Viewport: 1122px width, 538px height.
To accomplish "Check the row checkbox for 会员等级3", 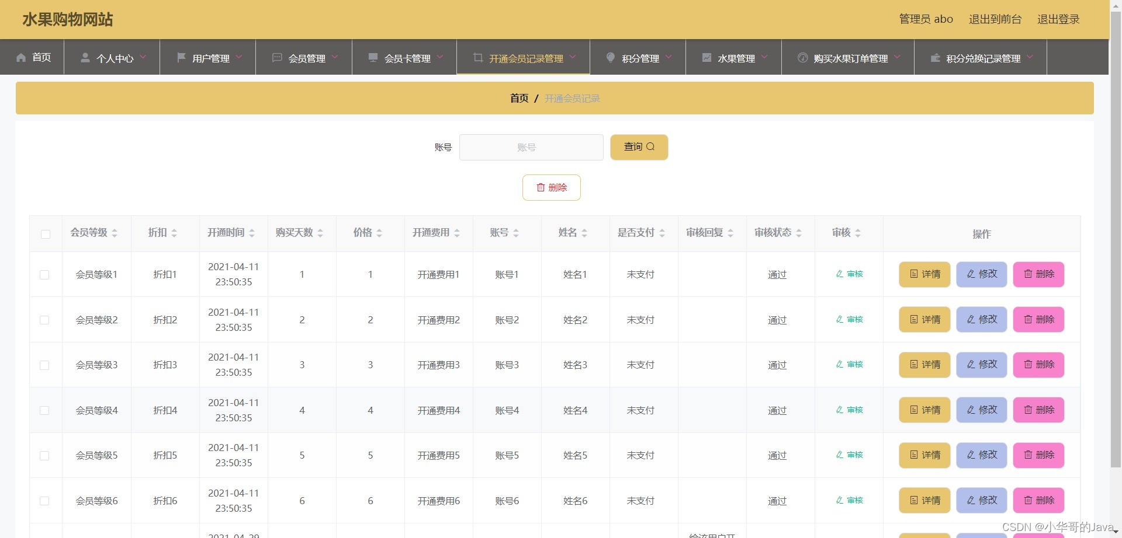I will [44, 365].
